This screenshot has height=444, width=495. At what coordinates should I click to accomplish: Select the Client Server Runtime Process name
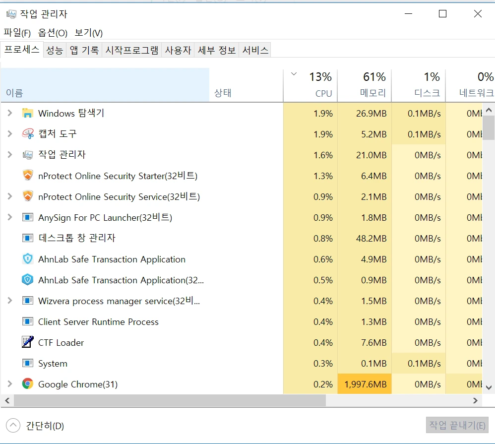(98, 322)
